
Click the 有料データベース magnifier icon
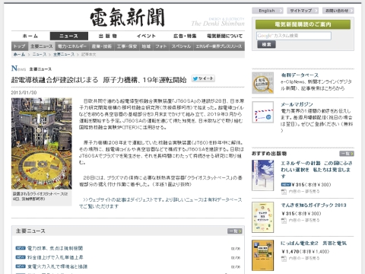pyautogui.click(x=263, y=83)
